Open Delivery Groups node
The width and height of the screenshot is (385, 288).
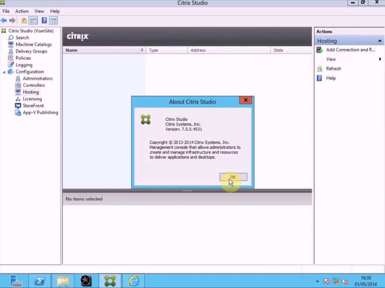point(31,51)
